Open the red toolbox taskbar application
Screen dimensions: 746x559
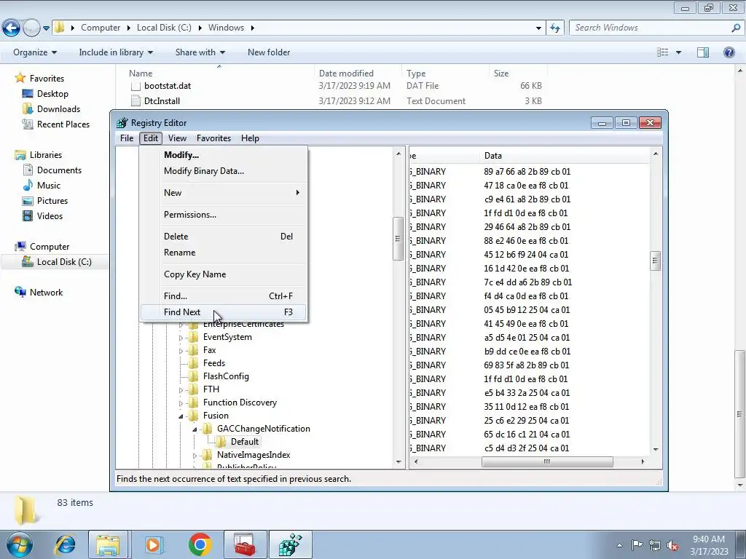click(x=245, y=544)
